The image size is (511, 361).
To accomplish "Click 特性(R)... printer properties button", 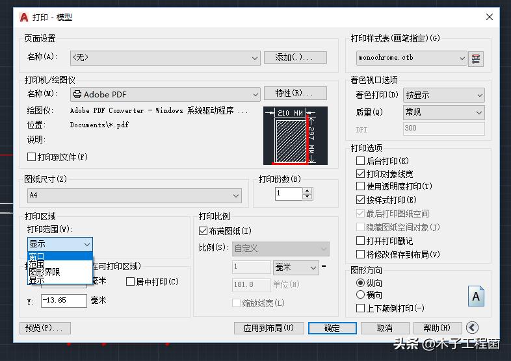I will pyautogui.click(x=295, y=93).
